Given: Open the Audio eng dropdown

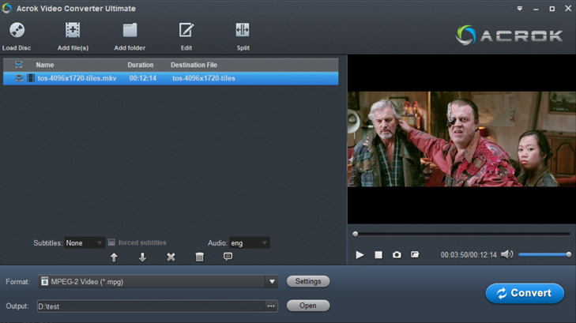Looking at the screenshot, I should coord(250,243).
